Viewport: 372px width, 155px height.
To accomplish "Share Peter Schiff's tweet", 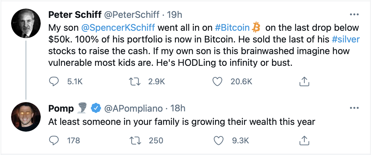I will 304,81.
